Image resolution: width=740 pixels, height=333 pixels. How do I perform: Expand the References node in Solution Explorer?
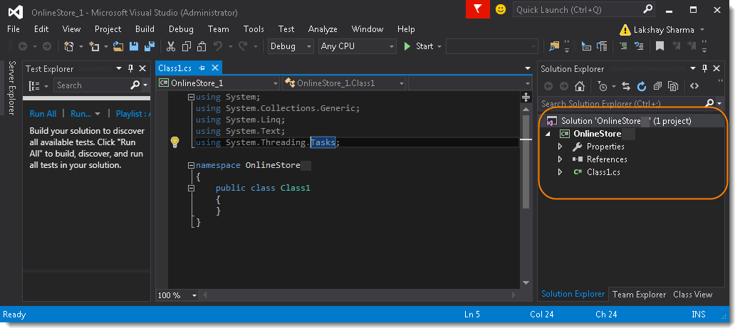pyautogui.click(x=561, y=159)
